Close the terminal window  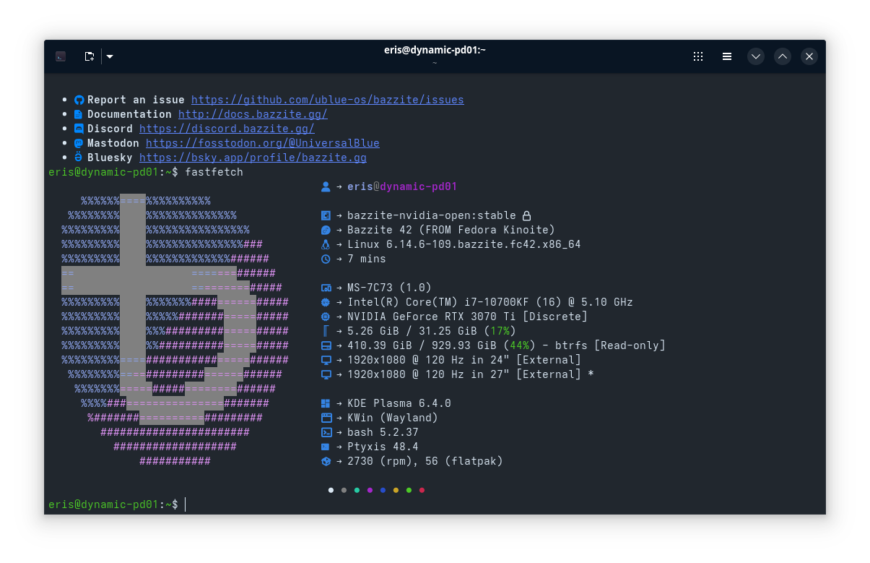(809, 56)
